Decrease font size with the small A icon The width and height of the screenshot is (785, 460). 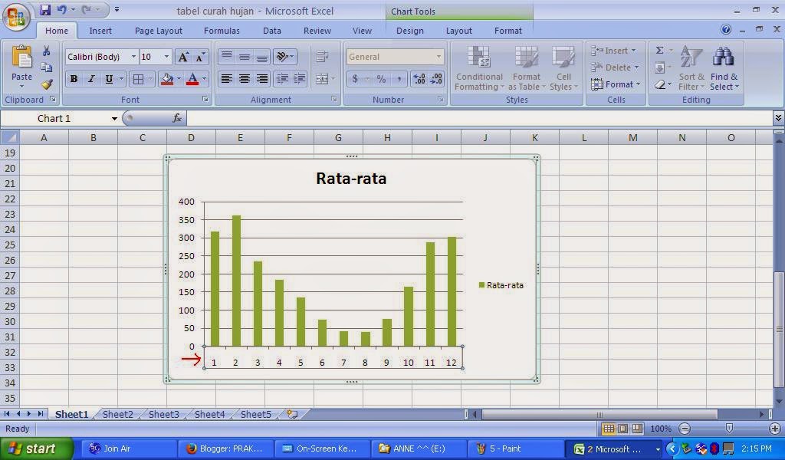tap(200, 57)
